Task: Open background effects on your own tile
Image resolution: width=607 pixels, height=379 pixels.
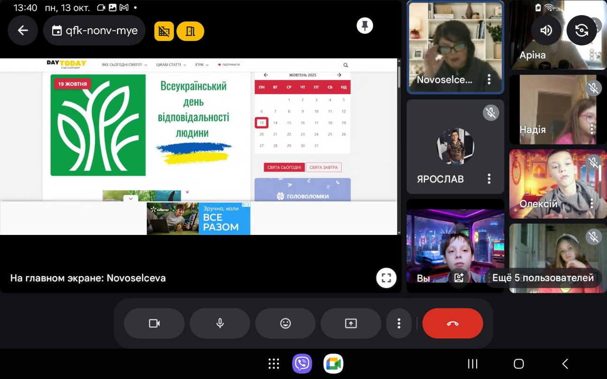Action: [x=459, y=278]
